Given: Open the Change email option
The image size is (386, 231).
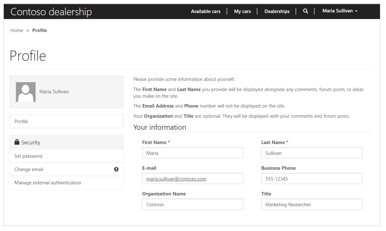Looking at the screenshot, I should pyautogui.click(x=66, y=169).
